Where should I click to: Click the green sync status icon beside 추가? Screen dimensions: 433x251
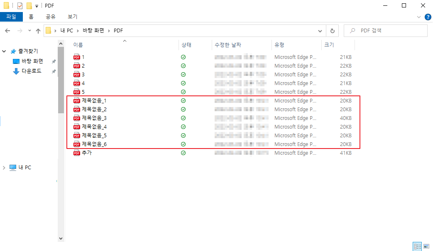coord(183,153)
